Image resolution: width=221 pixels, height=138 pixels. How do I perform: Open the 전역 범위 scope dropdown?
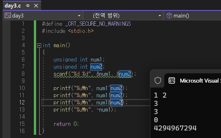(x=160, y=16)
